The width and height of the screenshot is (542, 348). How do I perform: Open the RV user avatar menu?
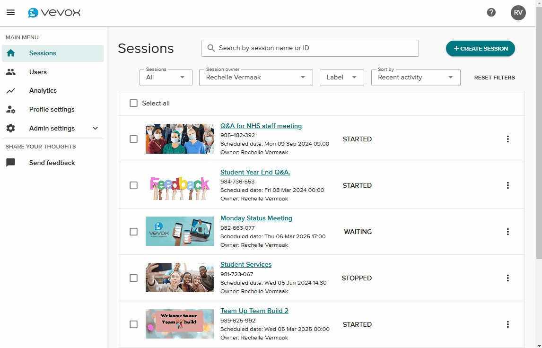[518, 13]
